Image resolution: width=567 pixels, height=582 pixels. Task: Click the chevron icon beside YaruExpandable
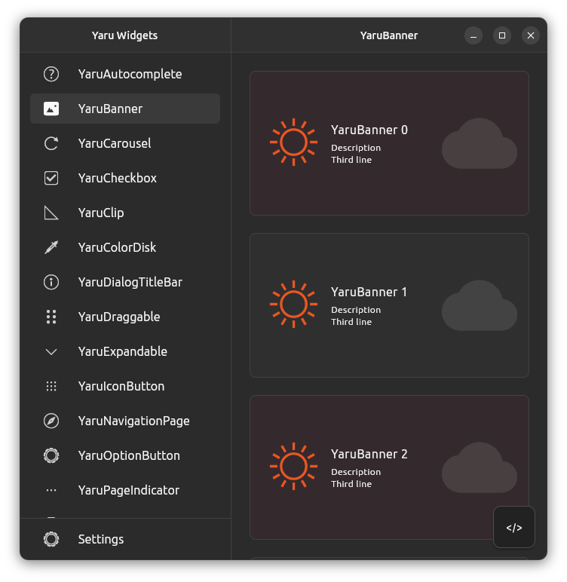pyautogui.click(x=51, y=351)
